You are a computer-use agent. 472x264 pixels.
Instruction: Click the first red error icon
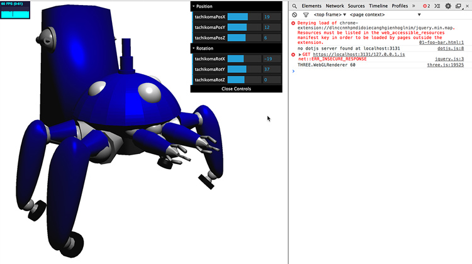pos(293,23)
